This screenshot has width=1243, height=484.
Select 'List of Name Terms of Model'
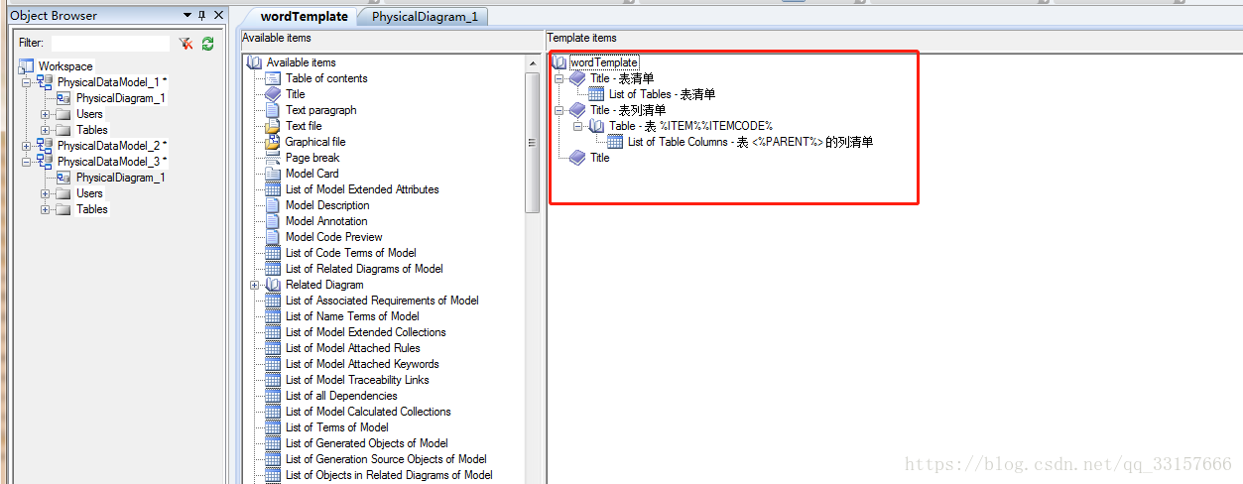click(x=352, y=316)
